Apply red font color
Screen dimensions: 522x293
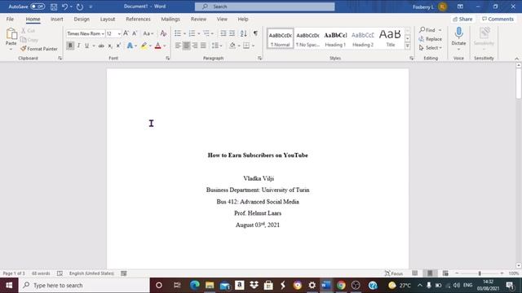pyautogui.click(x=157, y=46)
